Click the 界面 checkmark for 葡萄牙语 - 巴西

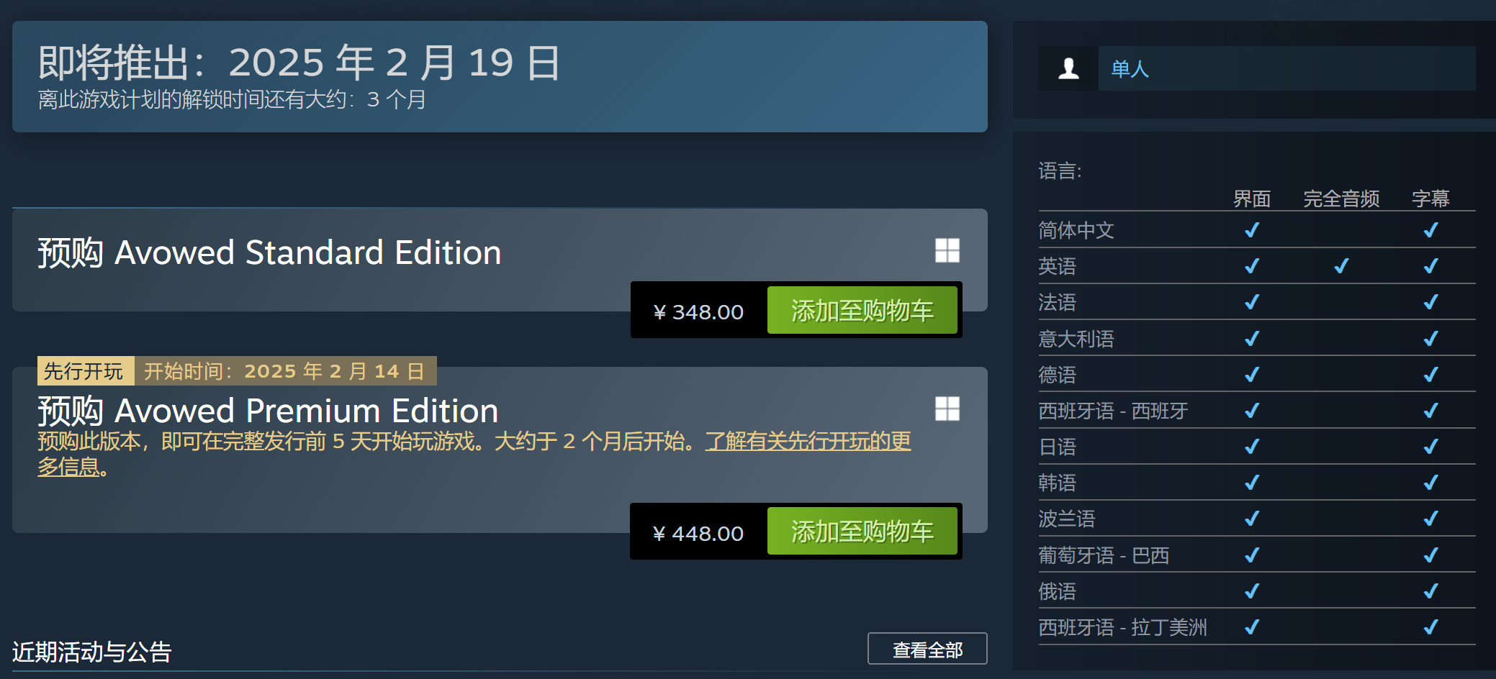pos(1251,555)
